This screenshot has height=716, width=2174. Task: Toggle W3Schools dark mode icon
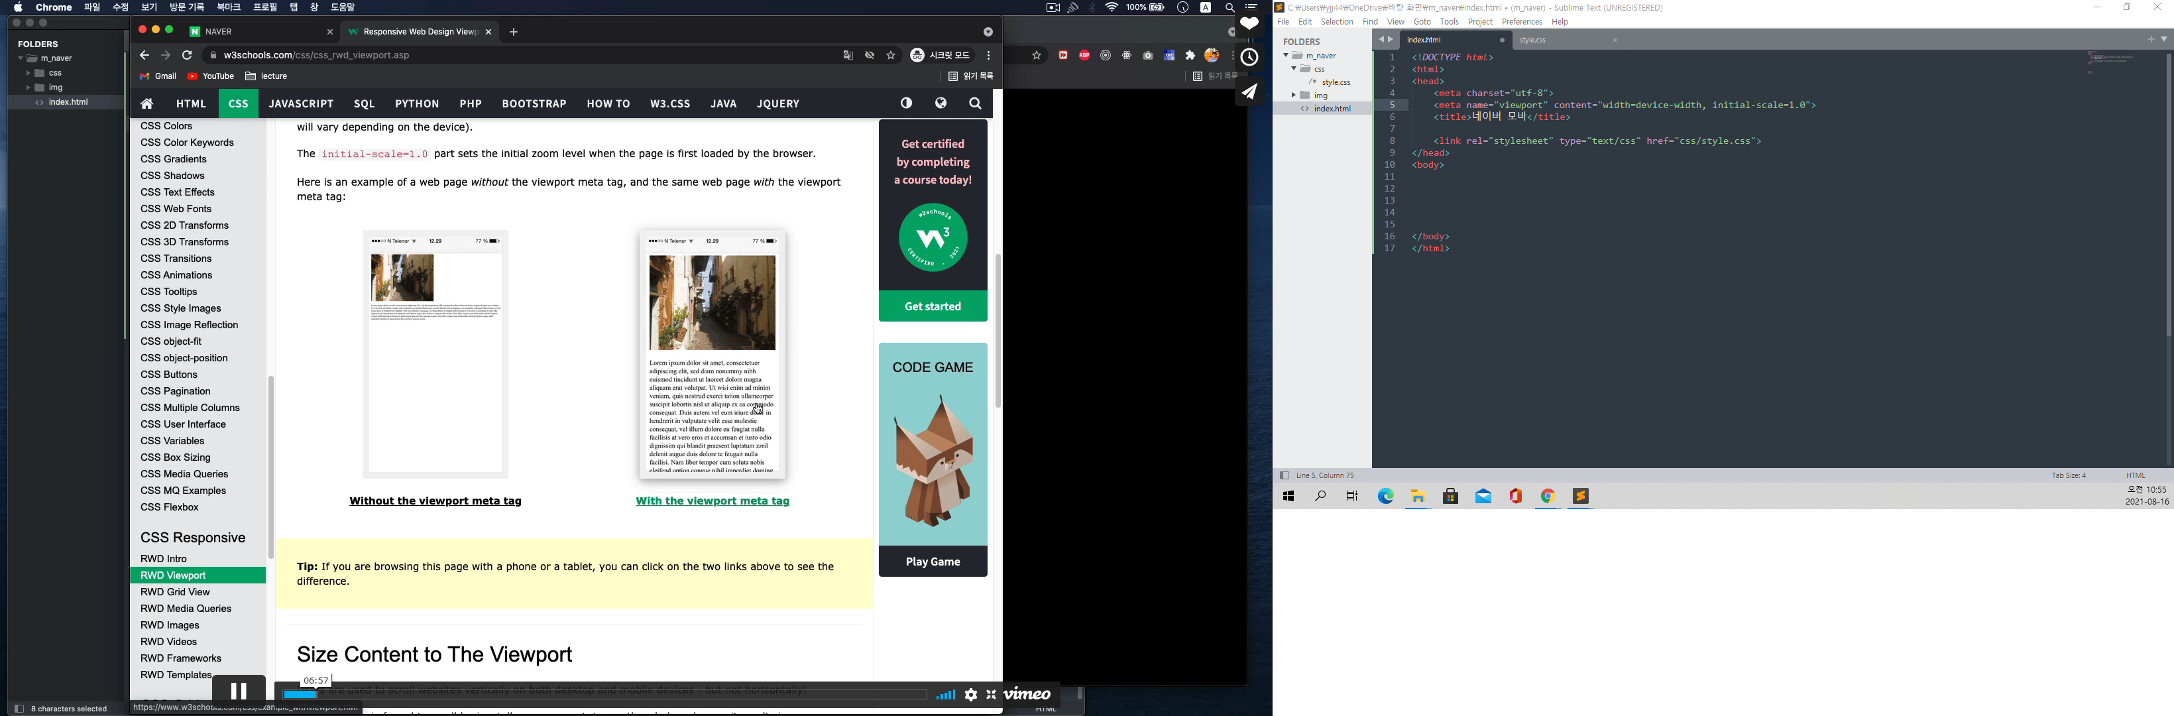(907, 103)
